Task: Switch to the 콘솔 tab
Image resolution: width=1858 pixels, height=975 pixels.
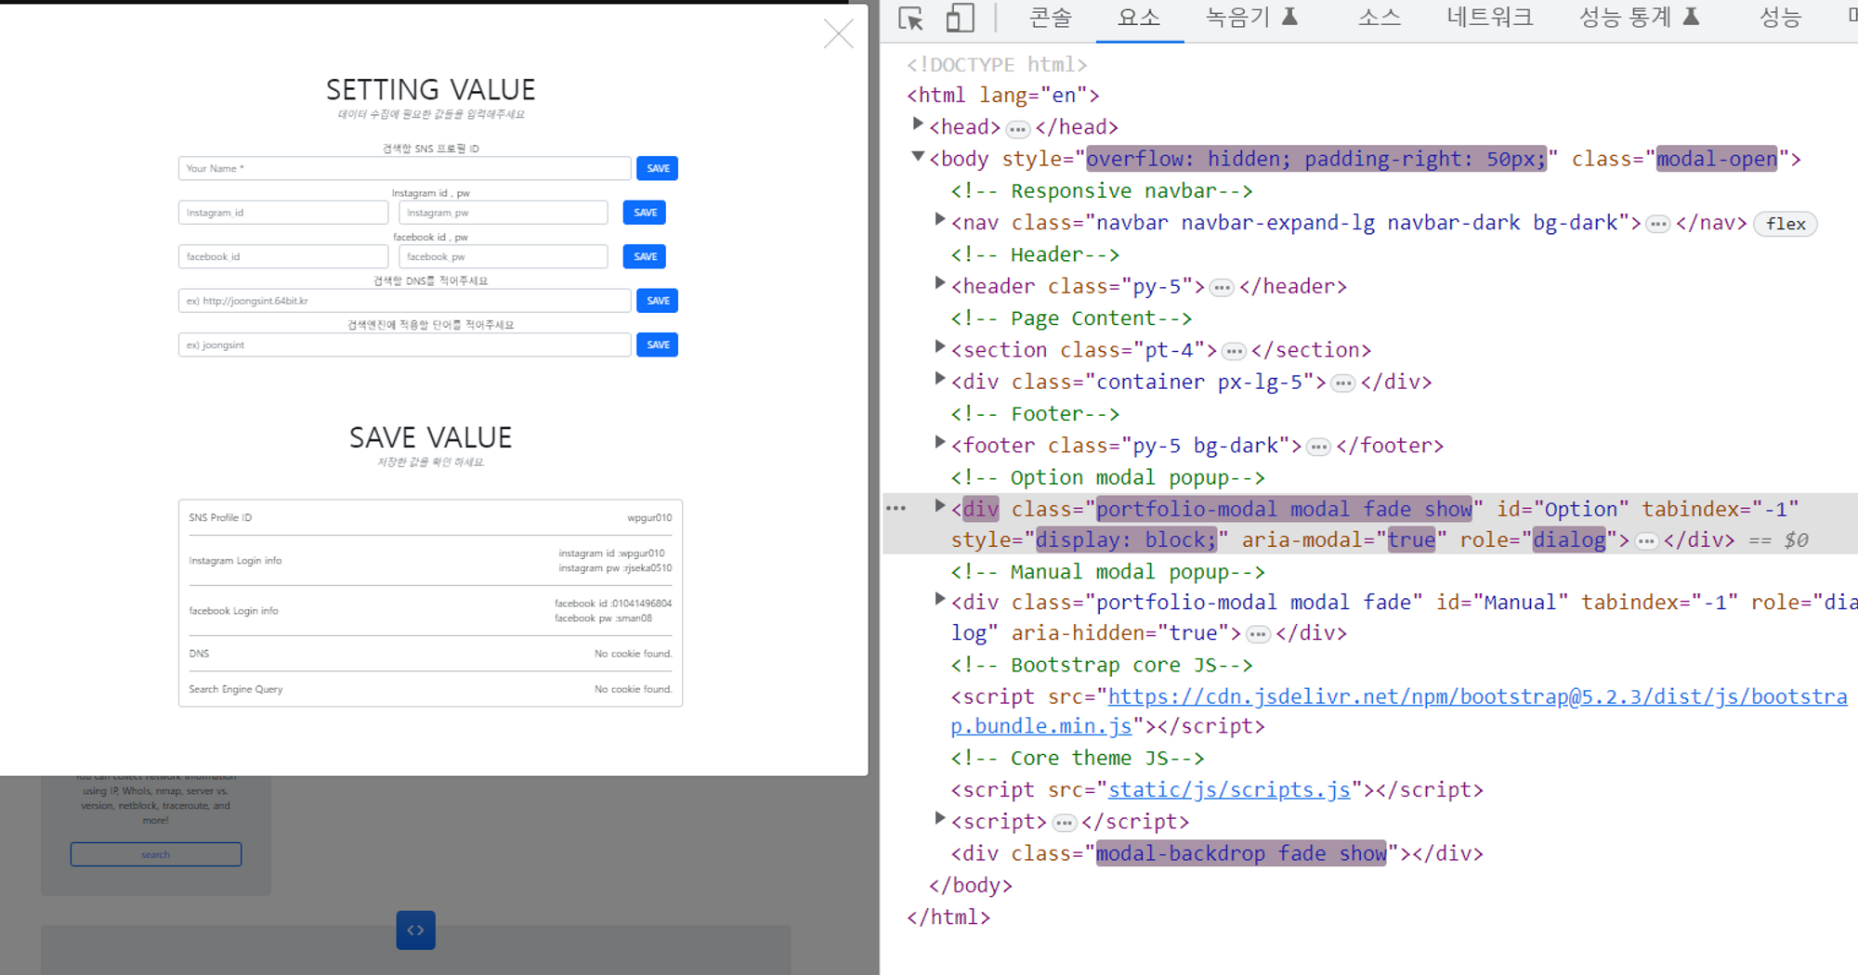Action: (x=1050, y=18)
